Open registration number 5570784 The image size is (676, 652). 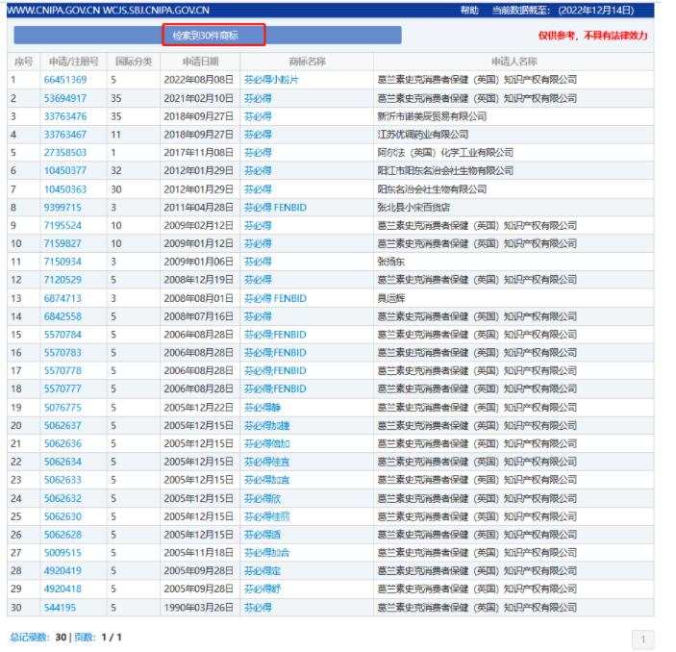(x=63, y=335)
